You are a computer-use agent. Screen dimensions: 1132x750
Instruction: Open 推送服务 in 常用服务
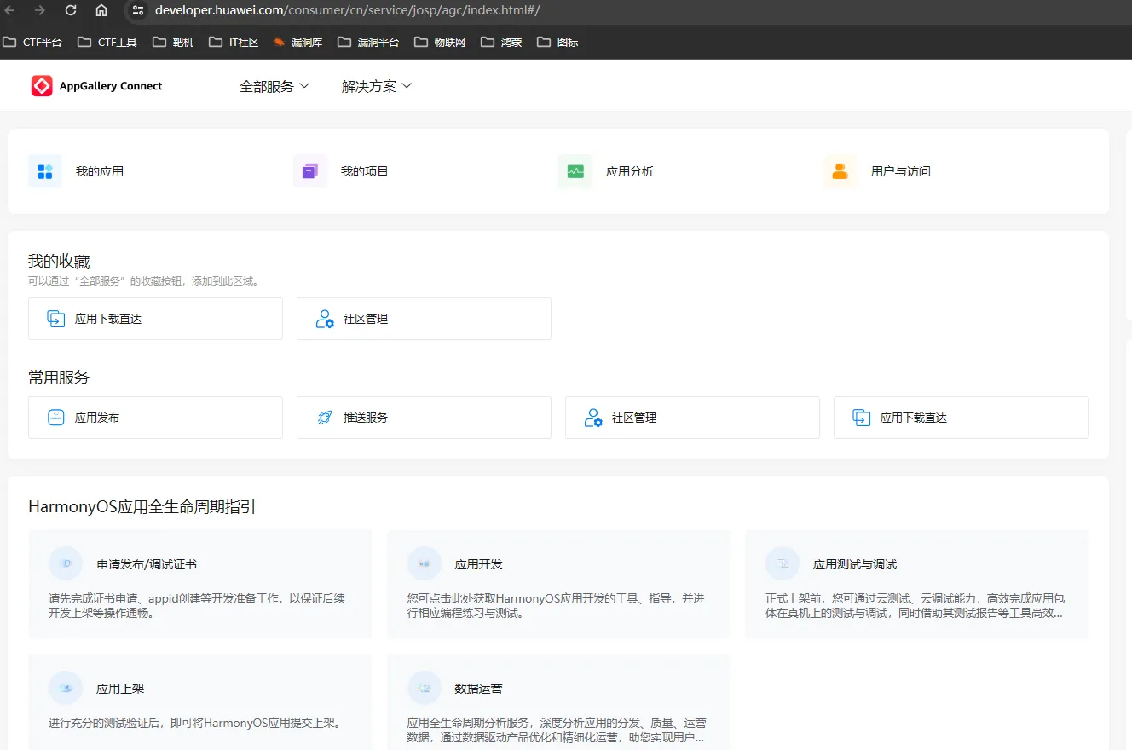(x=424, y=418)
